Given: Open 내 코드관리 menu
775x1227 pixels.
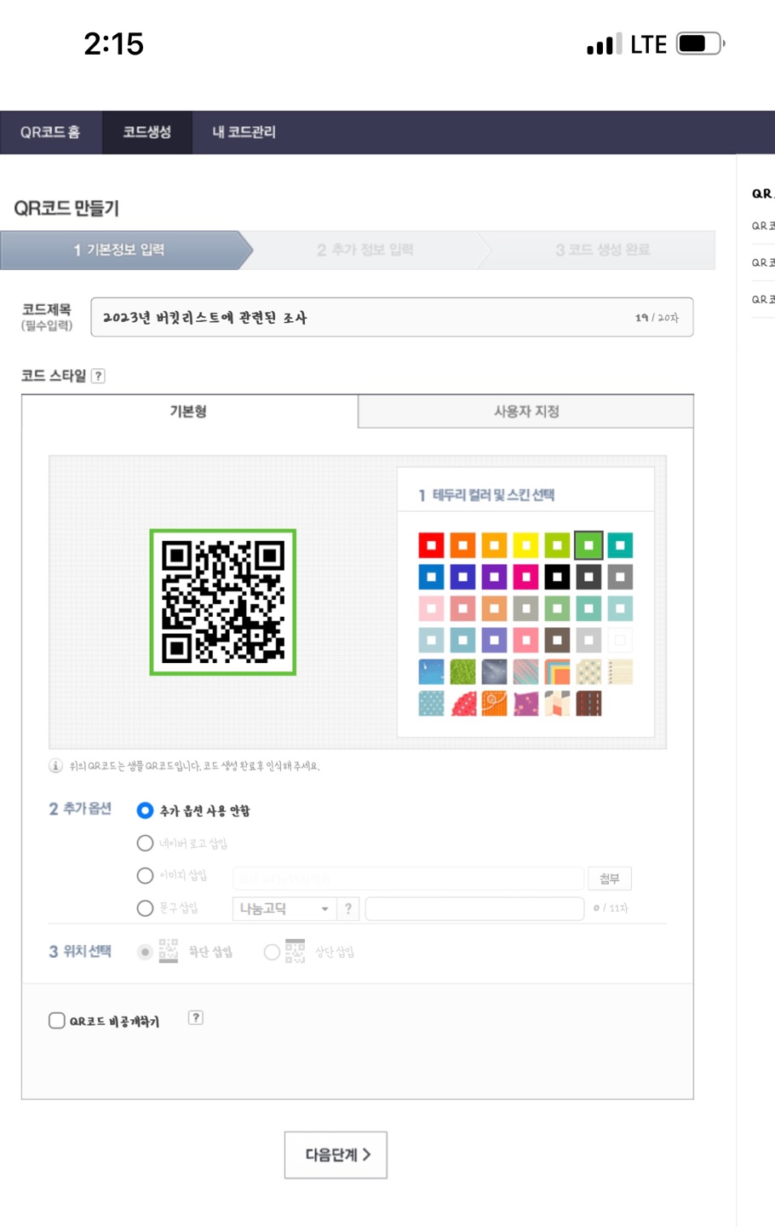Looking at the screenshot, I should (244, 132).
